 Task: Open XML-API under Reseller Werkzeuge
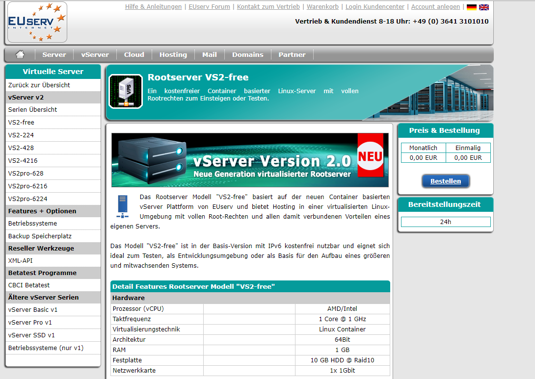coord(53,260)
